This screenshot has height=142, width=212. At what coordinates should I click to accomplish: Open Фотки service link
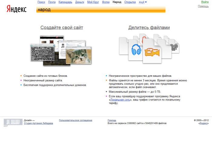tap(106, 2)
